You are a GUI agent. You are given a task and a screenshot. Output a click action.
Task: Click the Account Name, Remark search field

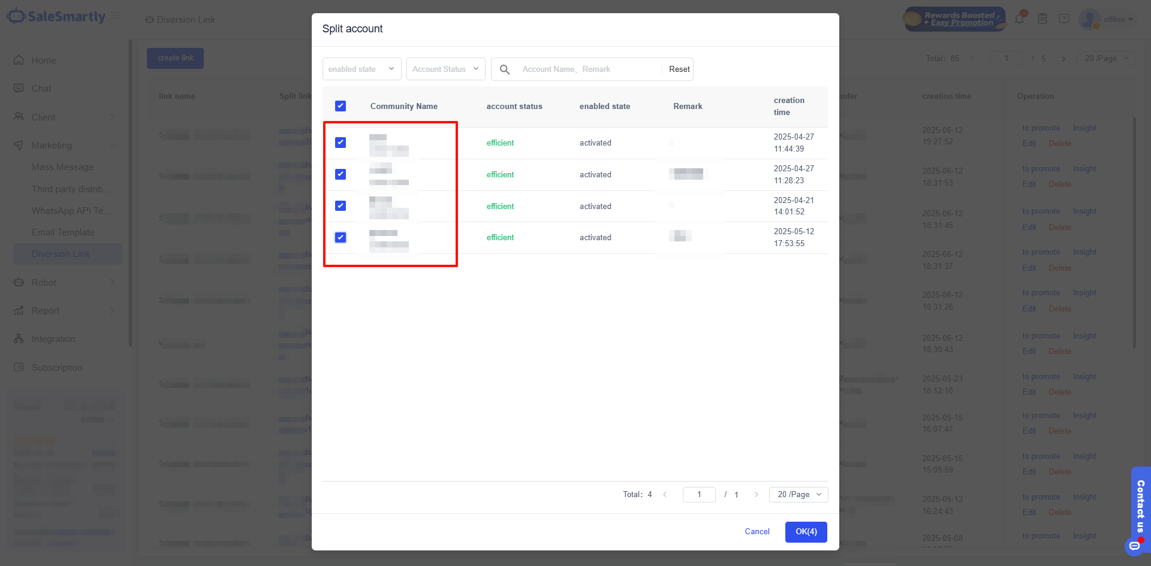(x=587, y=69)
